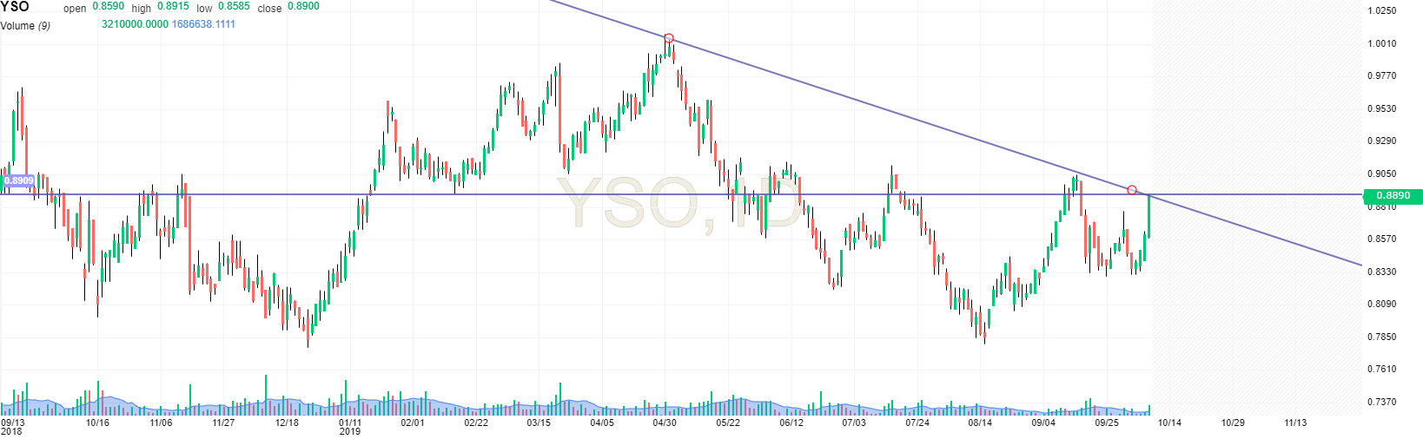The height and width of the screenshot is (439, 1423).
Task: Click the close price value 0.8900
Action: point(303,7)
